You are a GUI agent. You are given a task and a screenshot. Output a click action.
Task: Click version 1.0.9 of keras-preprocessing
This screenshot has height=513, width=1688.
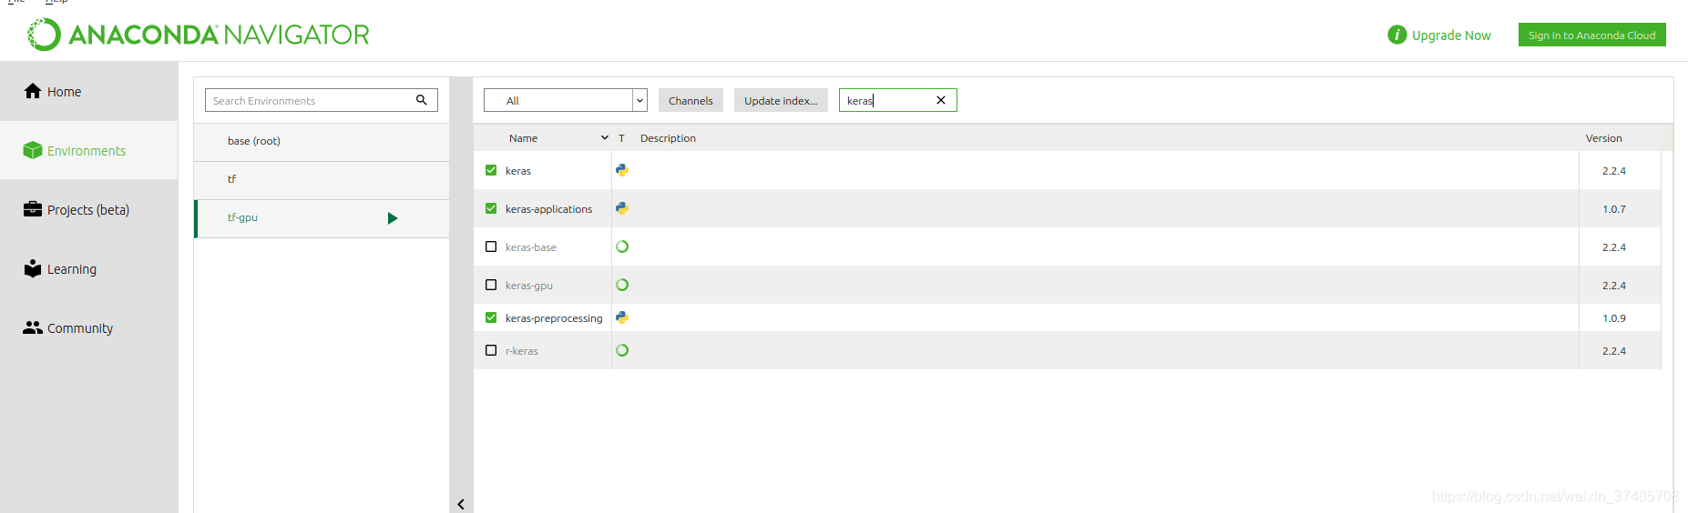coord(1614,318)
